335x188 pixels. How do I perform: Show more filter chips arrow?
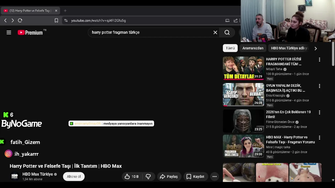tap(316, 48)
